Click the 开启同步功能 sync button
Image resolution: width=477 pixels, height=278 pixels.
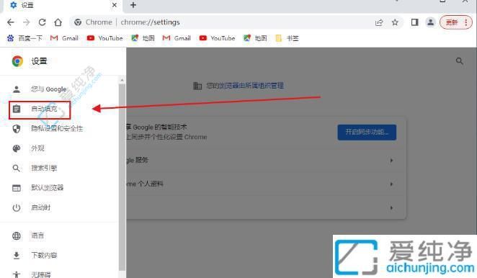367,132
